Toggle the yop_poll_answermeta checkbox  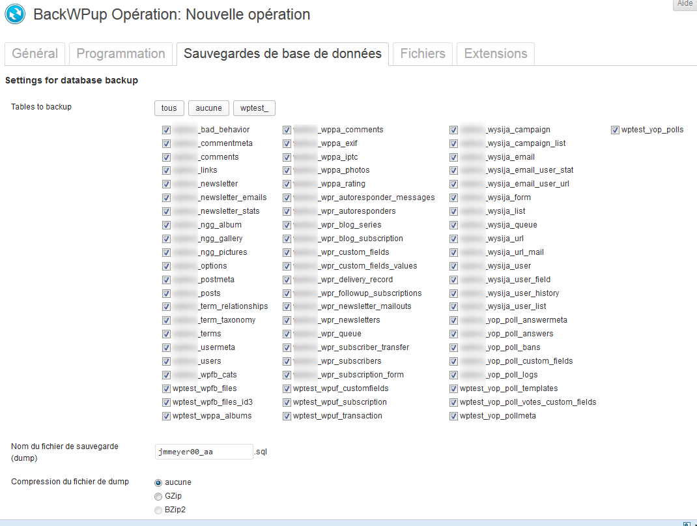click(453, 321)
